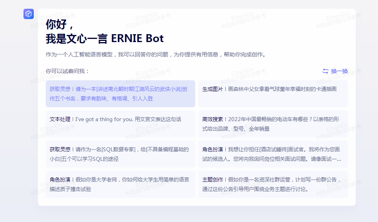Select the 武侠小说 book title prompt card

click(120, 94)
